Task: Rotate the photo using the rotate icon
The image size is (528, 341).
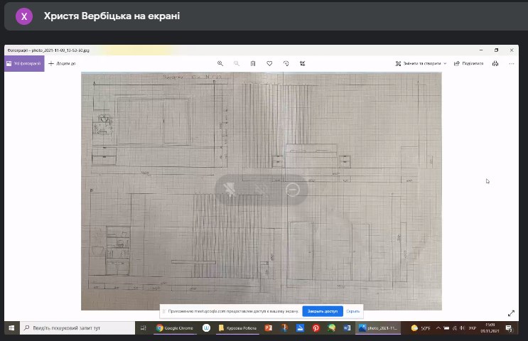Action: click(x=286, y=63)
